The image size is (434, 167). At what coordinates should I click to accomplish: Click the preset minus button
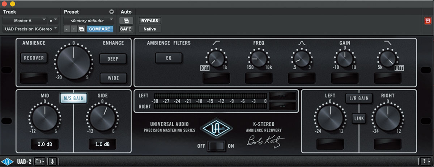click(67, 29)
